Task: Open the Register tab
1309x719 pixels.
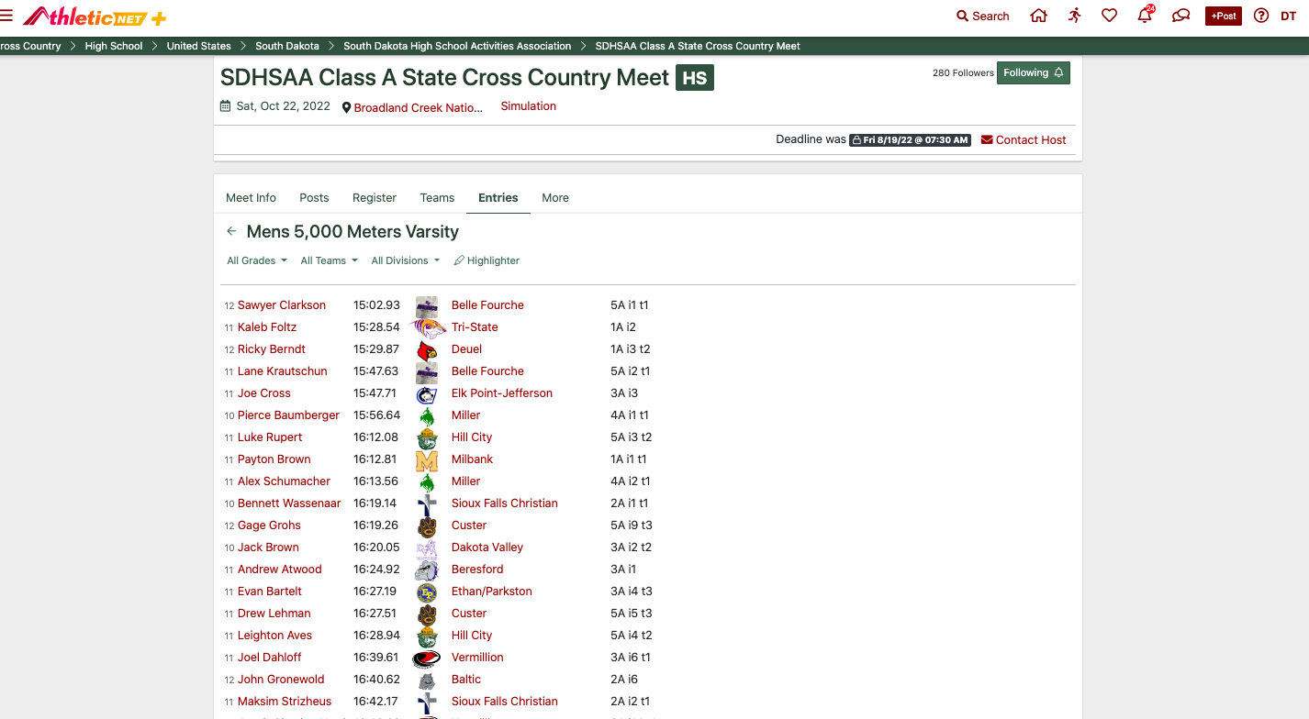Action: 375,197
